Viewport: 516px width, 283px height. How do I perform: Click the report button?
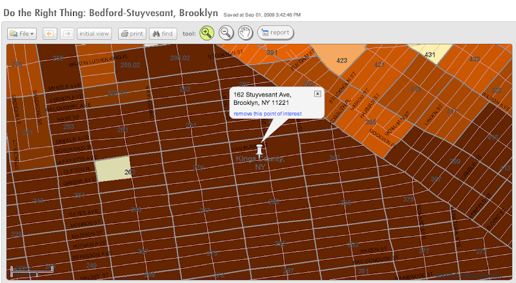275,33
